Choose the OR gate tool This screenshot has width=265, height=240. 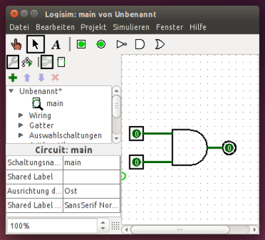click(160, 44)
